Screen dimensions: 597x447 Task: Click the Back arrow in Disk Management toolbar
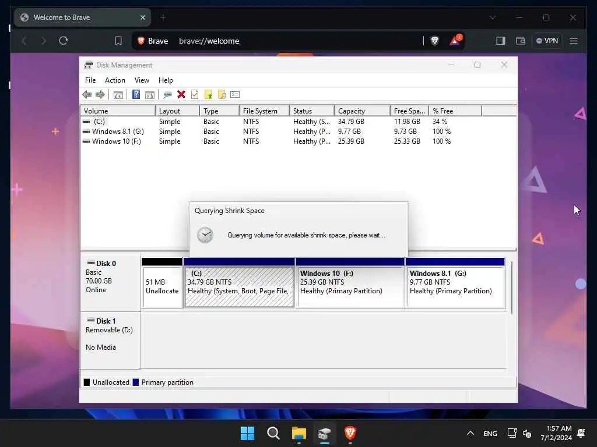(x=87, y=95)
